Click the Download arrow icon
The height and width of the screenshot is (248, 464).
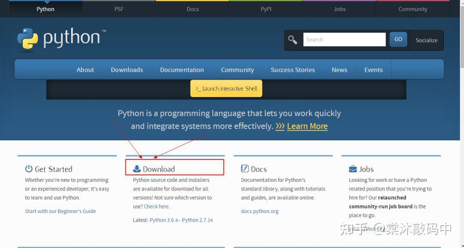[x=137, y=168]
